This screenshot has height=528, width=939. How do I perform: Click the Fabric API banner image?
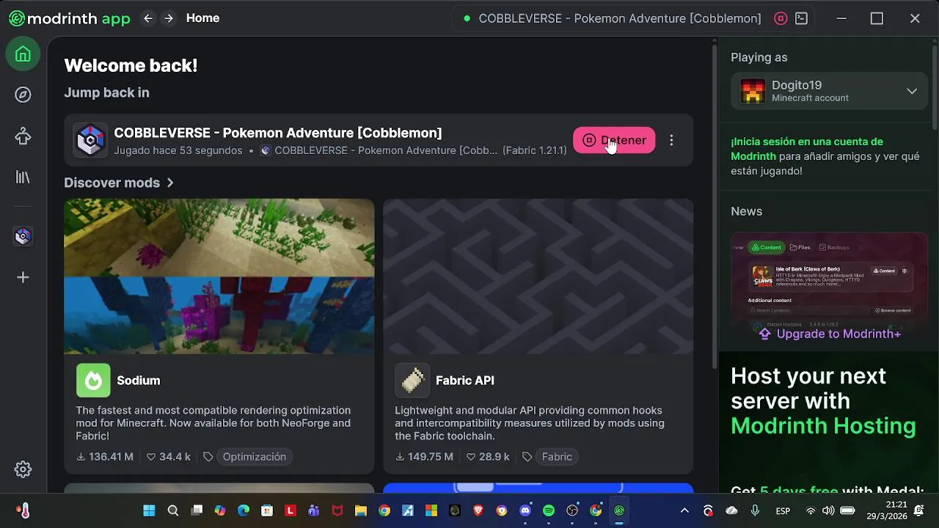(x=538, y=276)
